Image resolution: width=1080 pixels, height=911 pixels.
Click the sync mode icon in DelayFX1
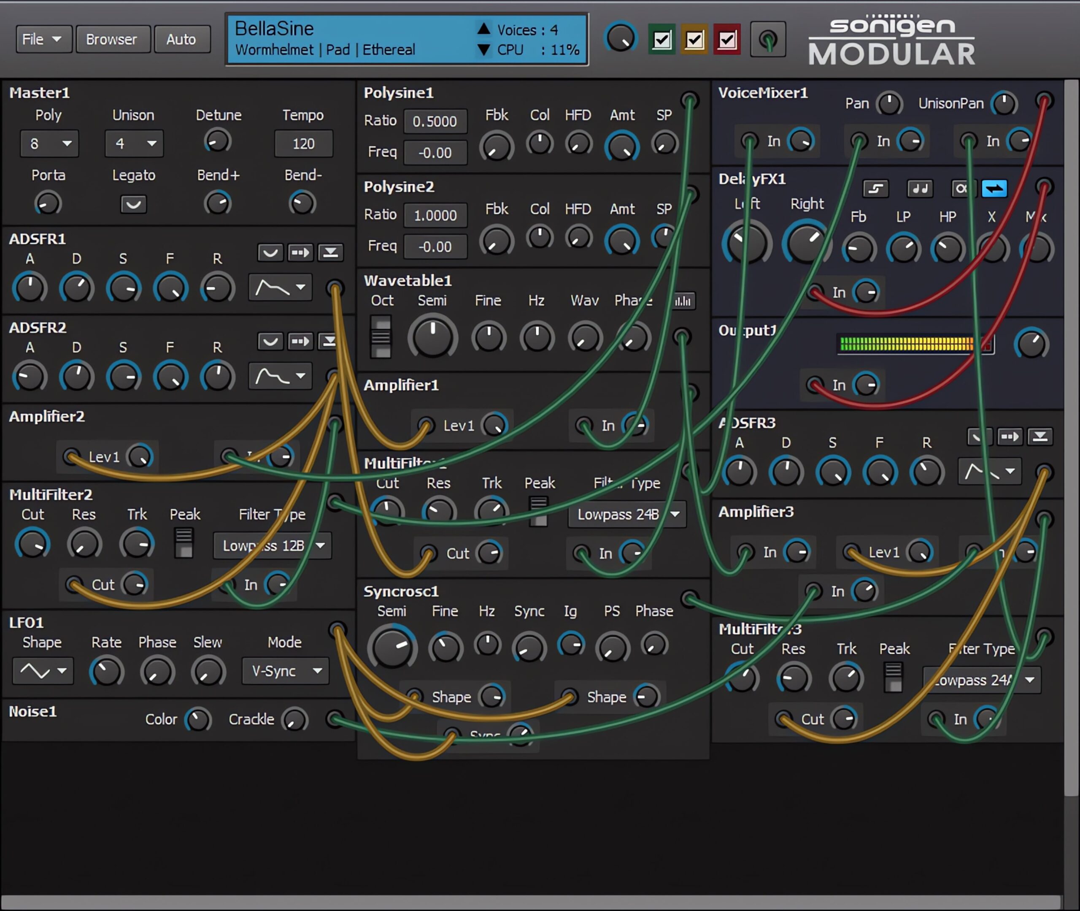tap(918, 188)
